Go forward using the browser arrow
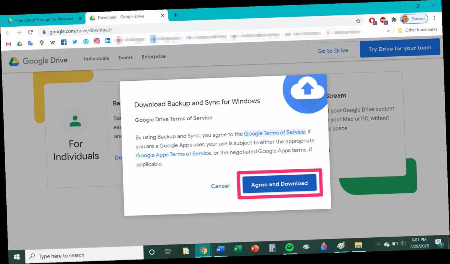 tap(19, 32)
